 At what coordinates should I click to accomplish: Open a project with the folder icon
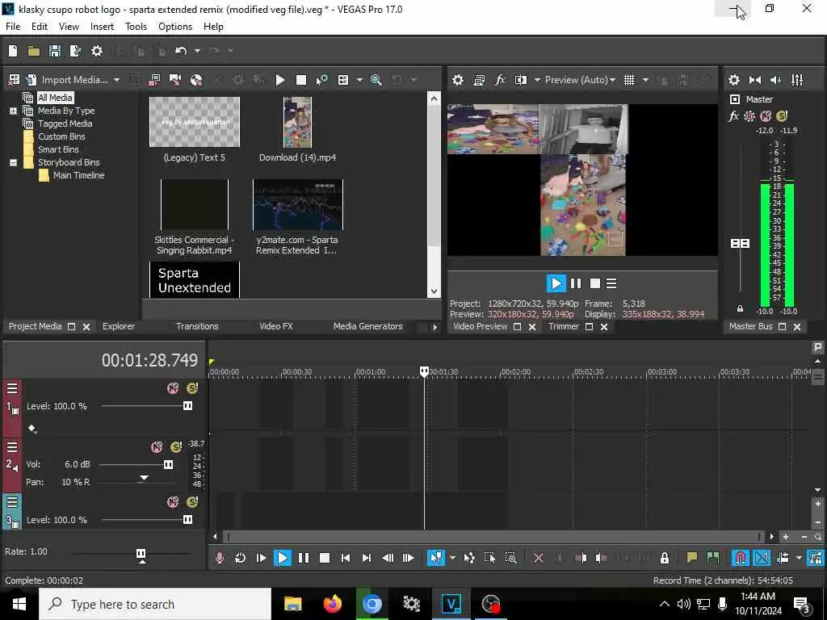[34, 51]
